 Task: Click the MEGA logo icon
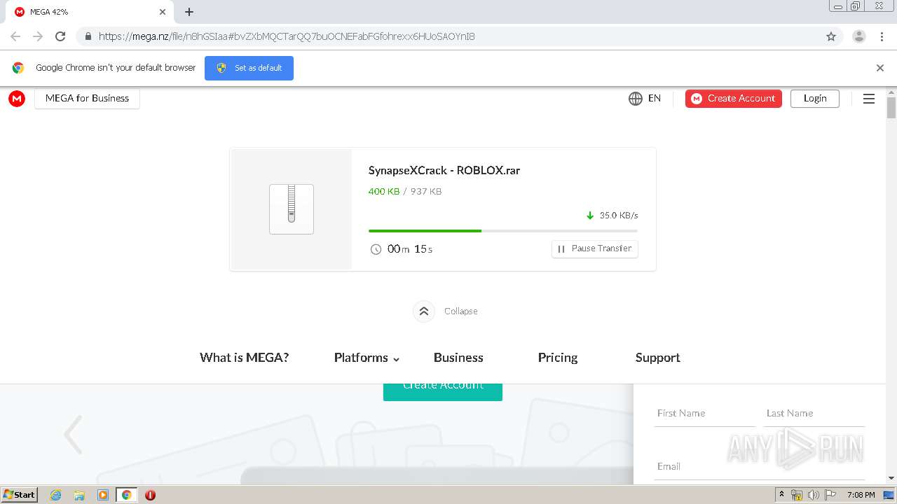pyautogui.click(x=17, y=99)
